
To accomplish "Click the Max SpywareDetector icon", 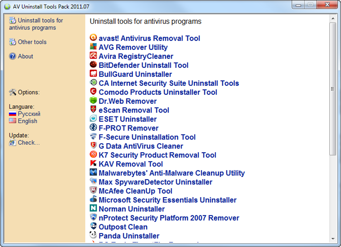I will (x=93, y=181).
